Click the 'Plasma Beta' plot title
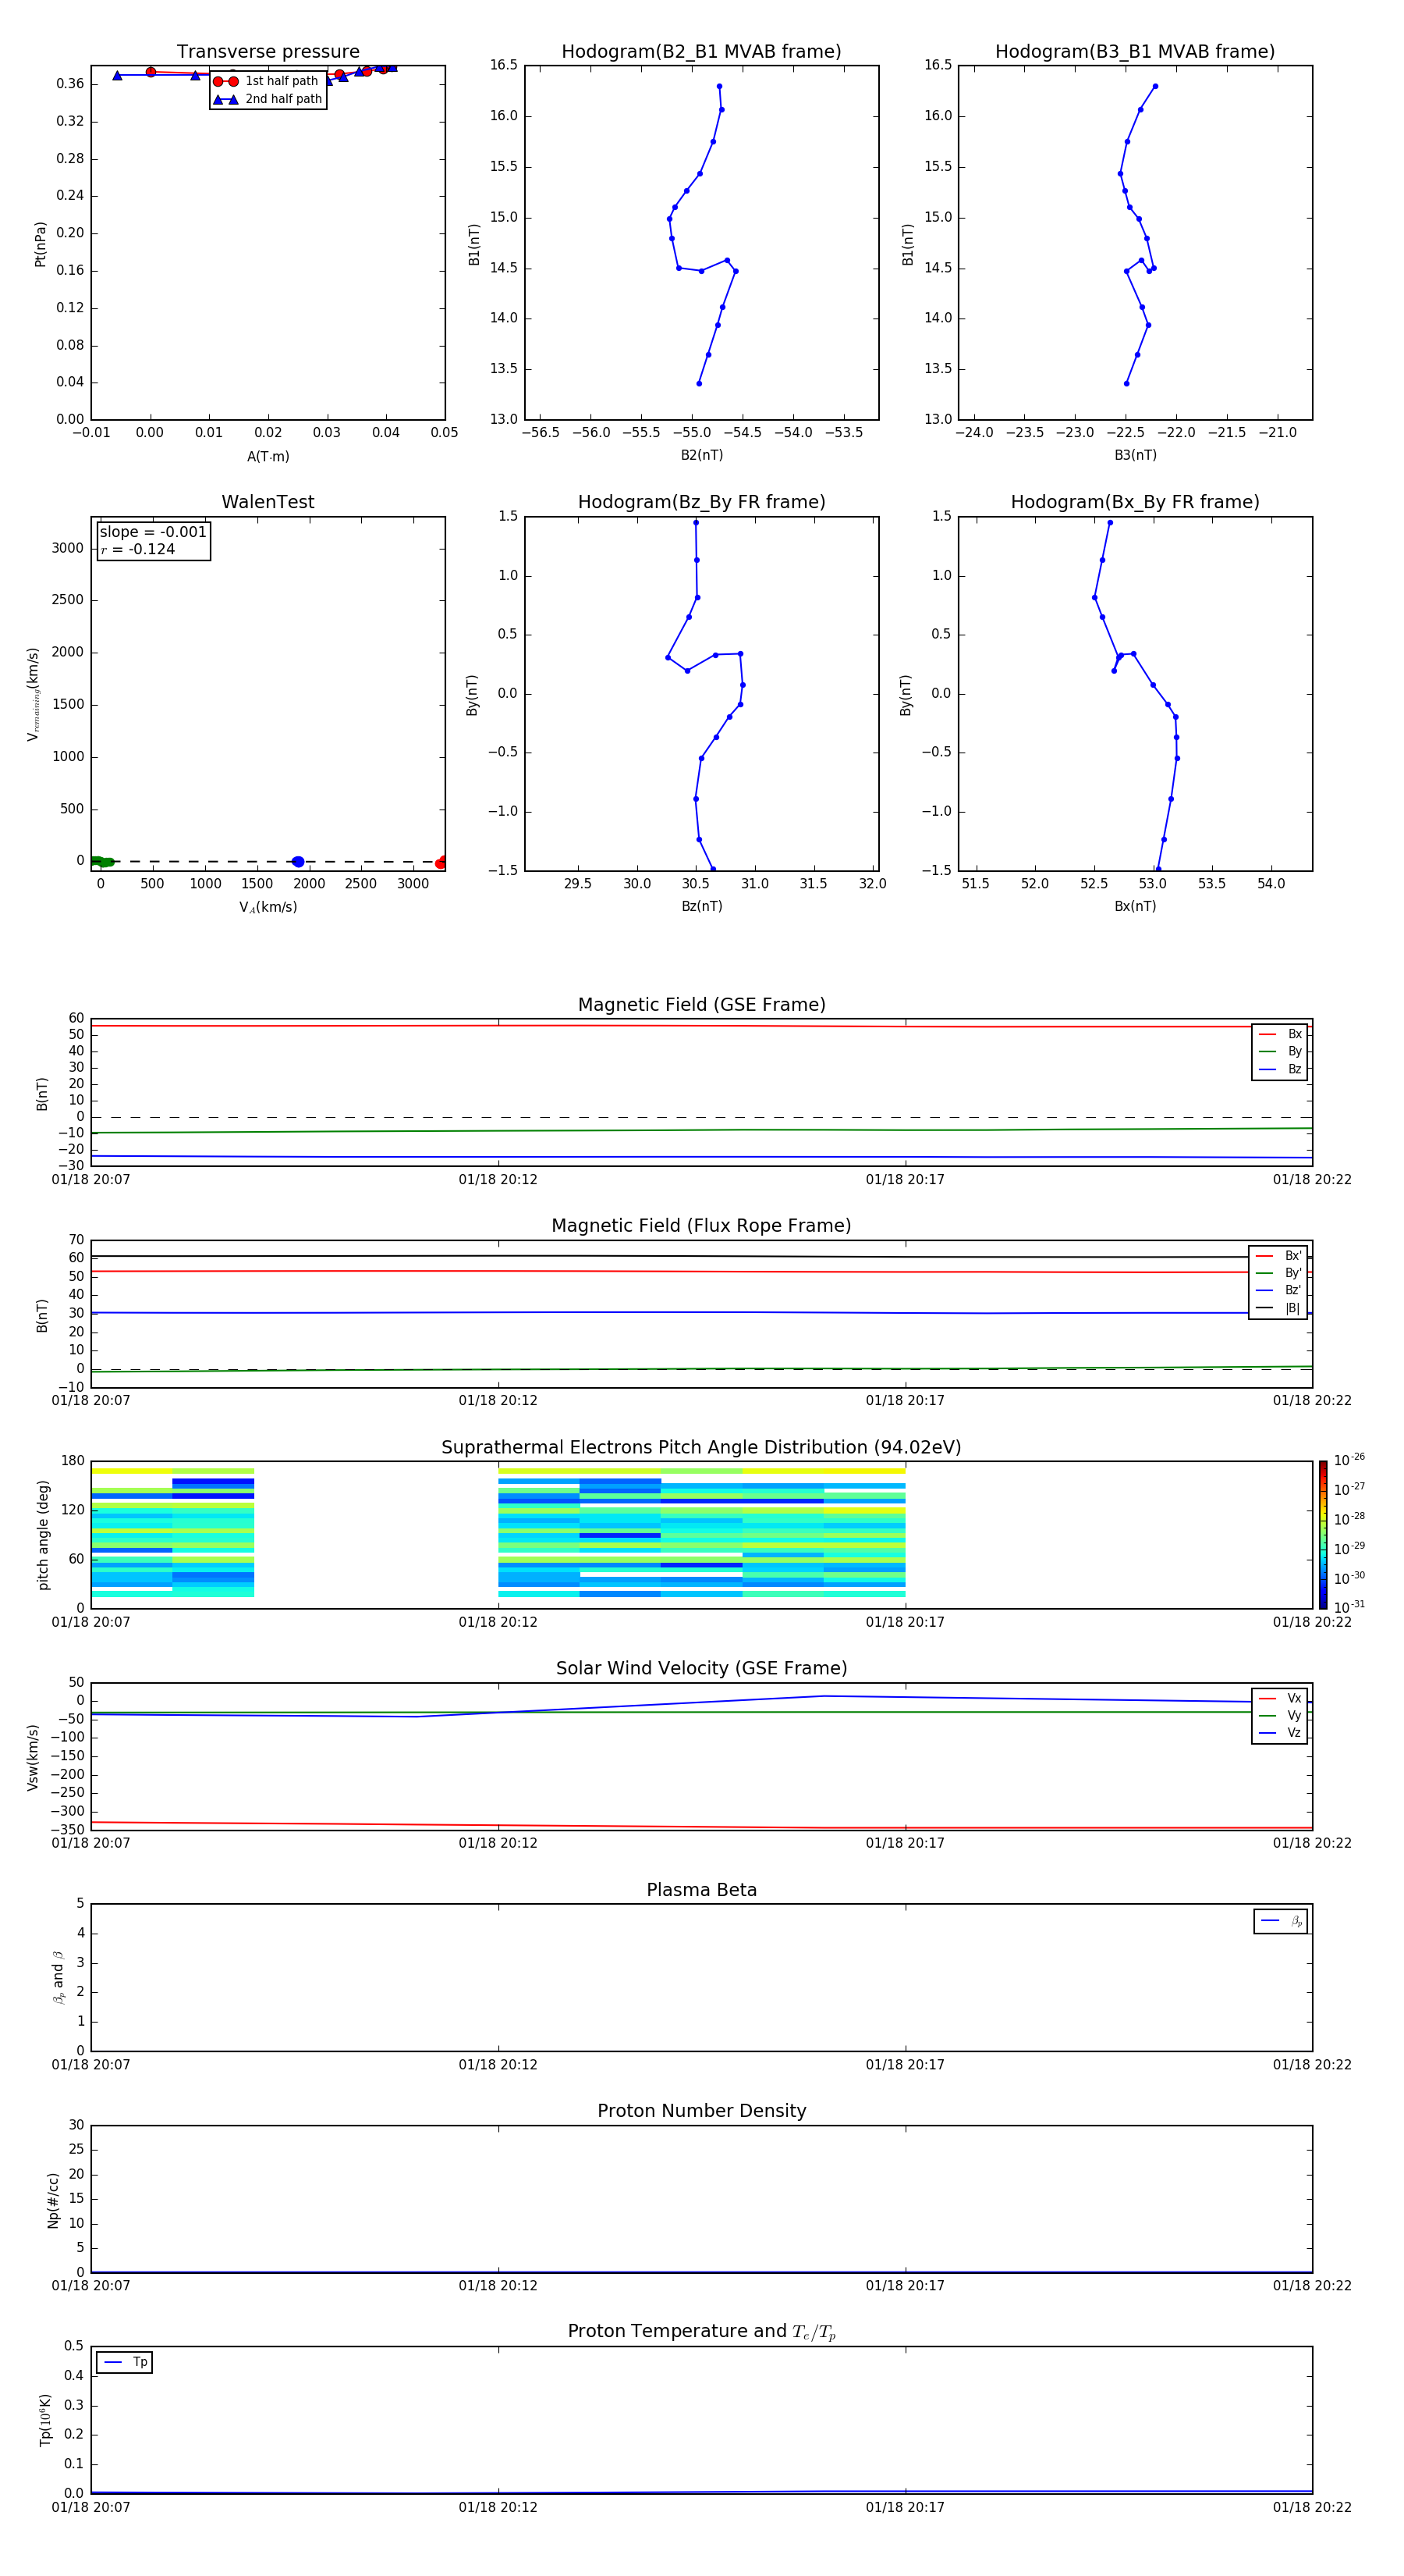This screenshot has width=1404, height=2576. (701, 1890)
